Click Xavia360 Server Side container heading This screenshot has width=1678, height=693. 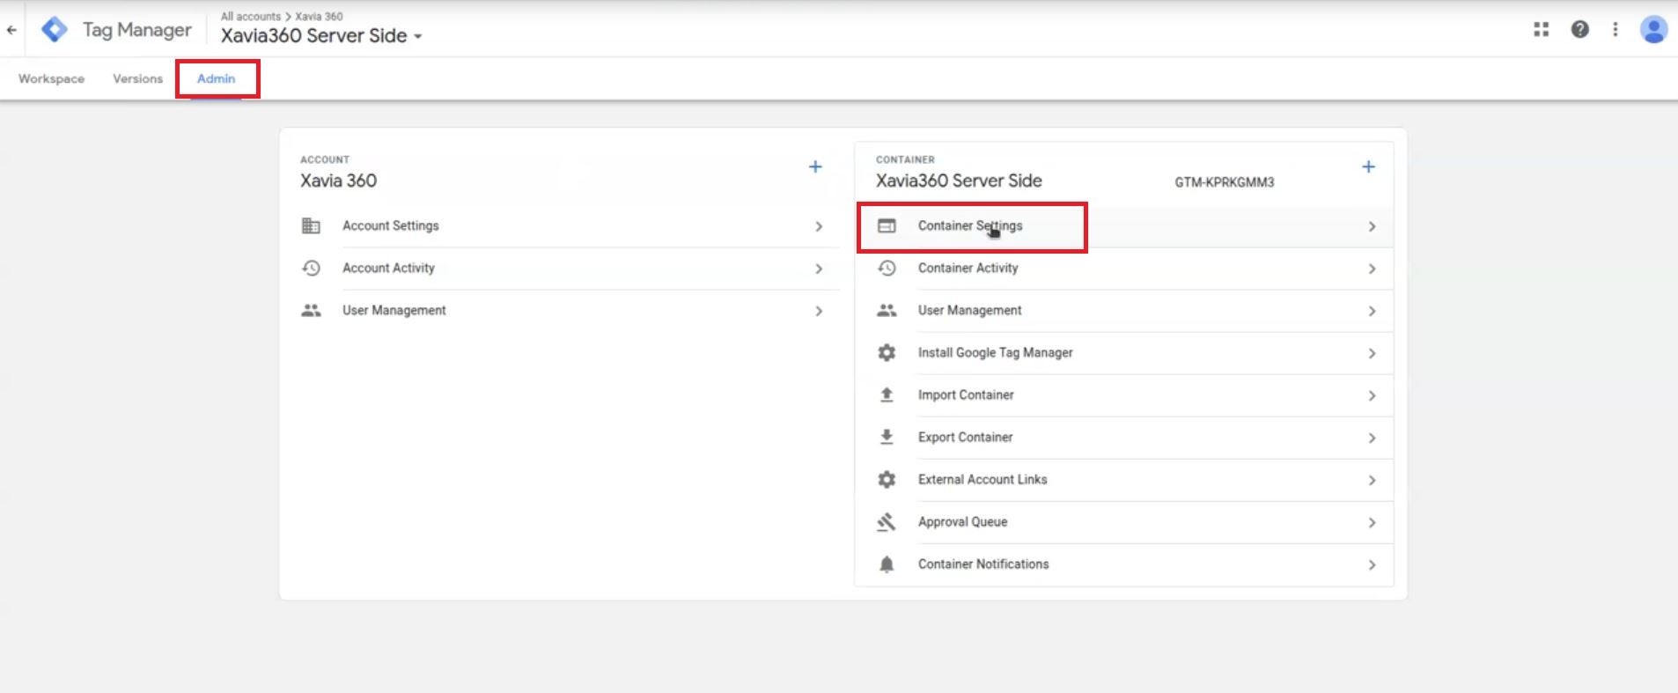(959, 181)
